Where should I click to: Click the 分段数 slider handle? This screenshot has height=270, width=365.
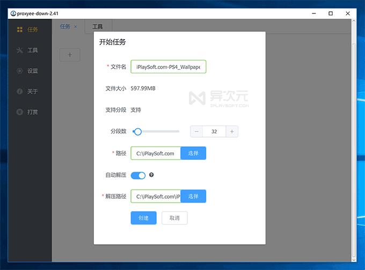(138, 131)
